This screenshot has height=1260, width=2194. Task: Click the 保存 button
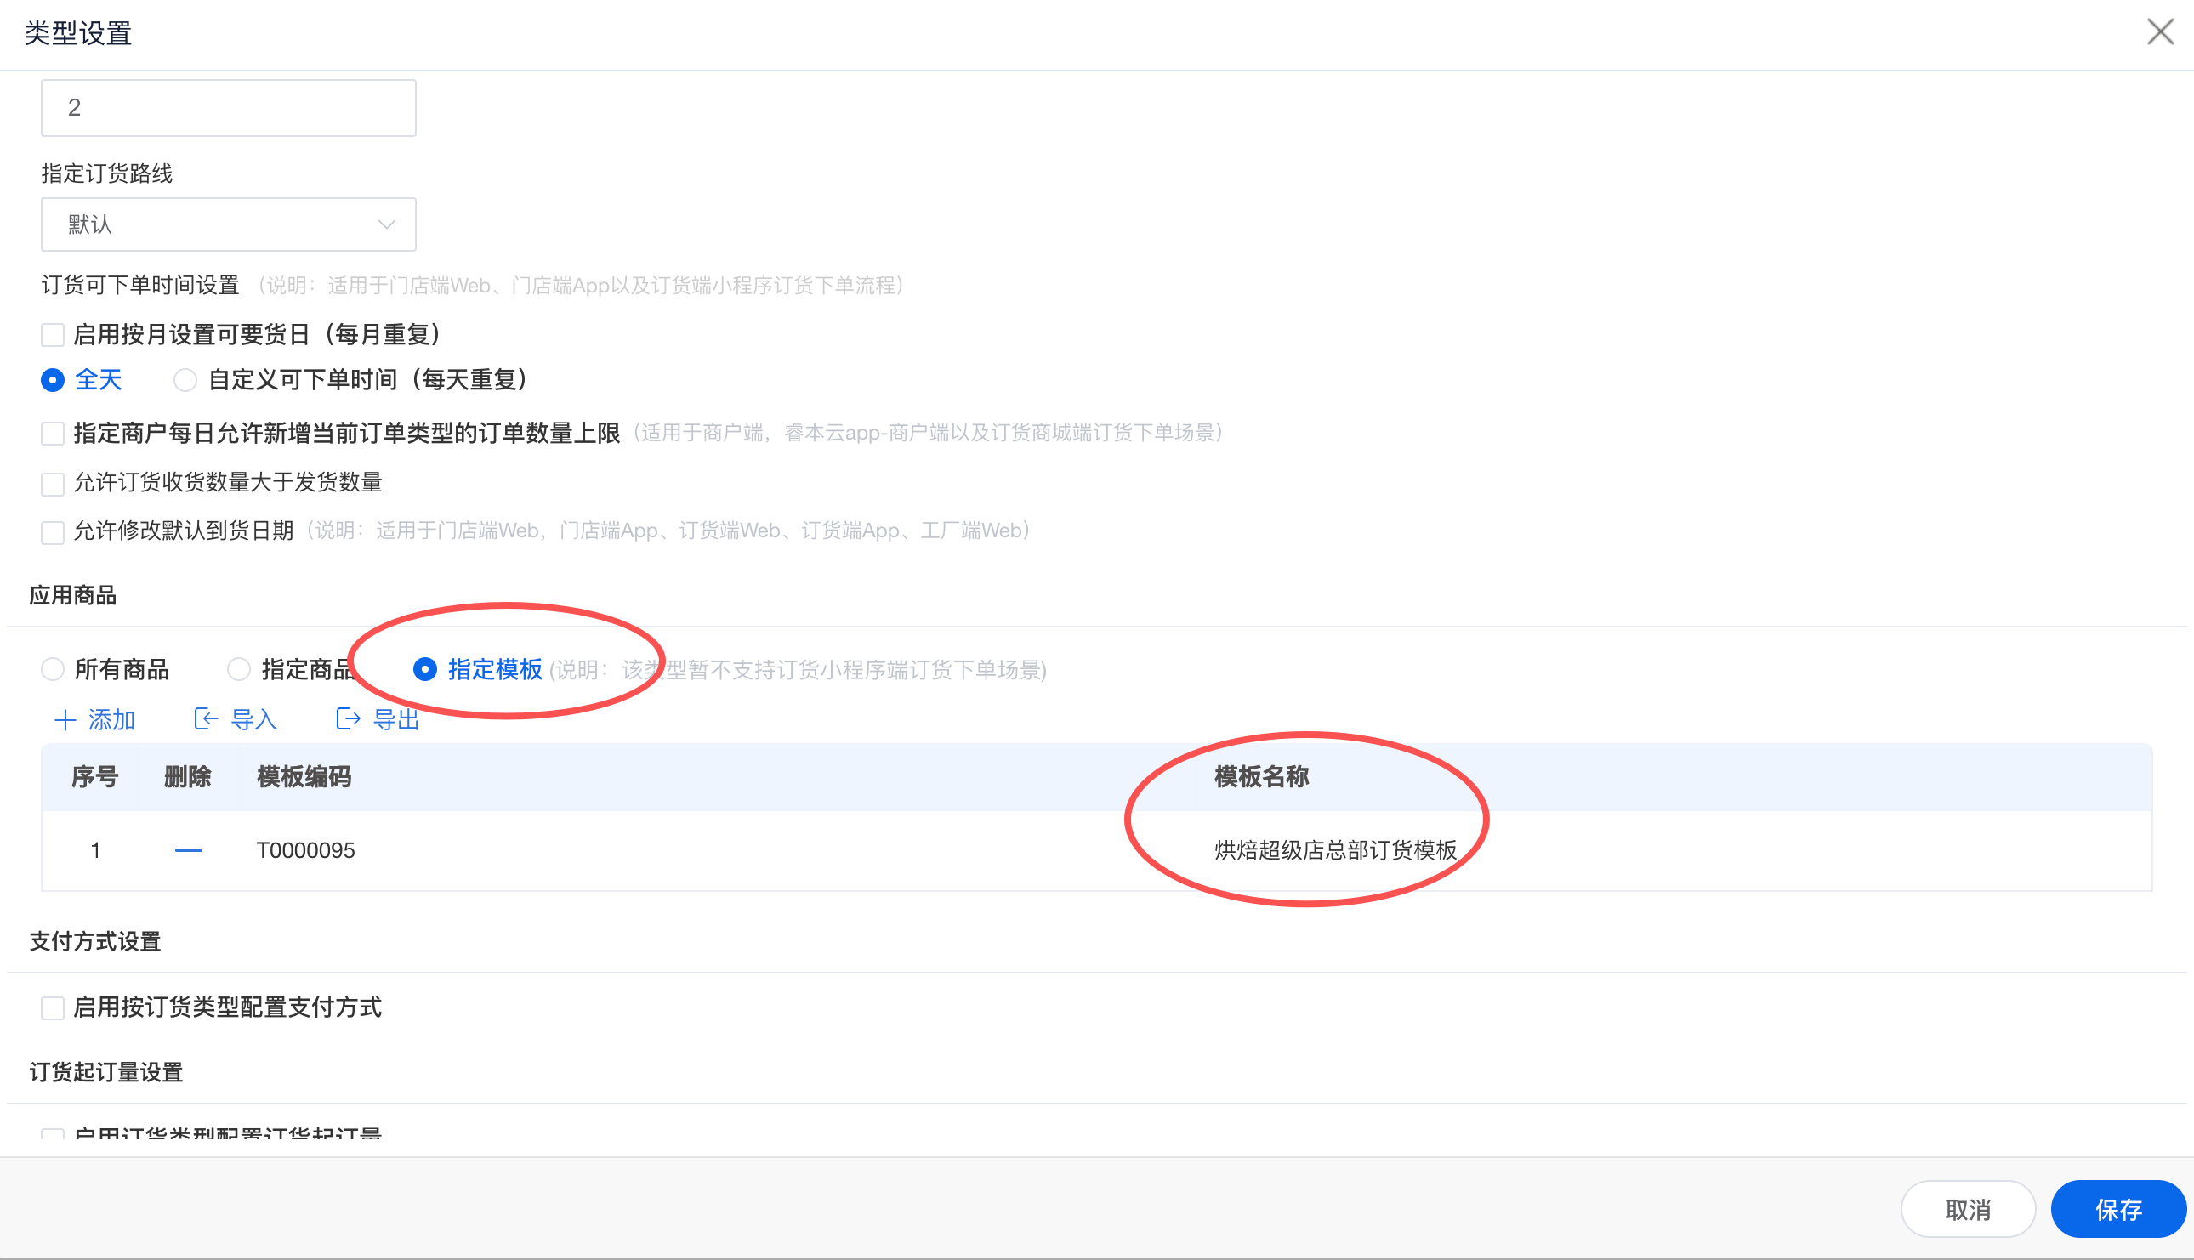pyautogui.click(x=2117, y=1210)
